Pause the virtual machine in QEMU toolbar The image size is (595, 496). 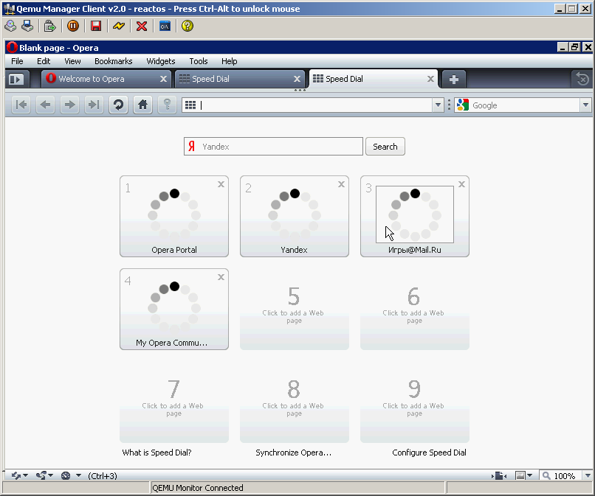click(x=73, y=26)
